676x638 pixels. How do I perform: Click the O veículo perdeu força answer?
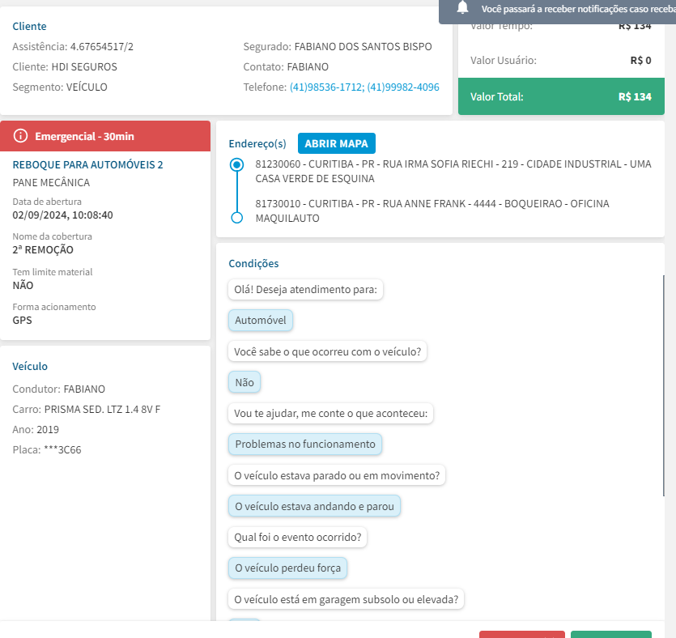coord(287,568)
